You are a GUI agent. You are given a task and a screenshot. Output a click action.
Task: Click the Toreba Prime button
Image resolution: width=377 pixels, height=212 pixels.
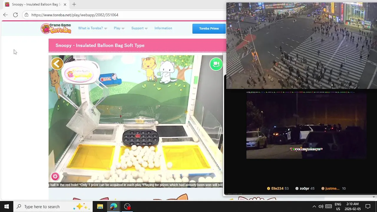click(209, 29)
